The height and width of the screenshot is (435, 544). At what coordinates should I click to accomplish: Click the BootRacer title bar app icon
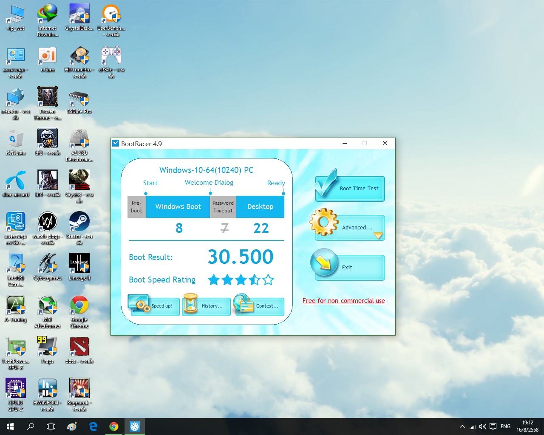click(x=116, y=144)
